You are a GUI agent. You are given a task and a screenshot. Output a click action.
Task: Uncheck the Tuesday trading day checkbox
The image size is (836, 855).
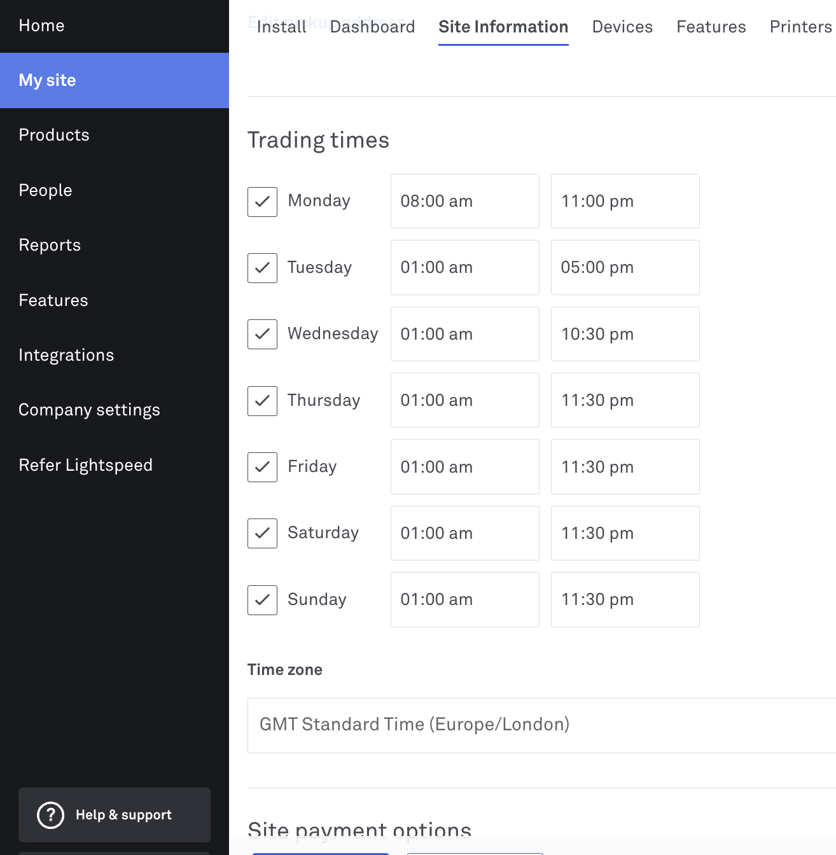[262, 268]
